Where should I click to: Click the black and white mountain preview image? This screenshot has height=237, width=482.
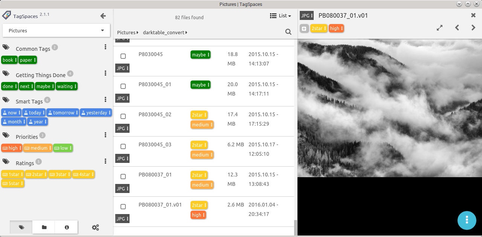(390, 108)
